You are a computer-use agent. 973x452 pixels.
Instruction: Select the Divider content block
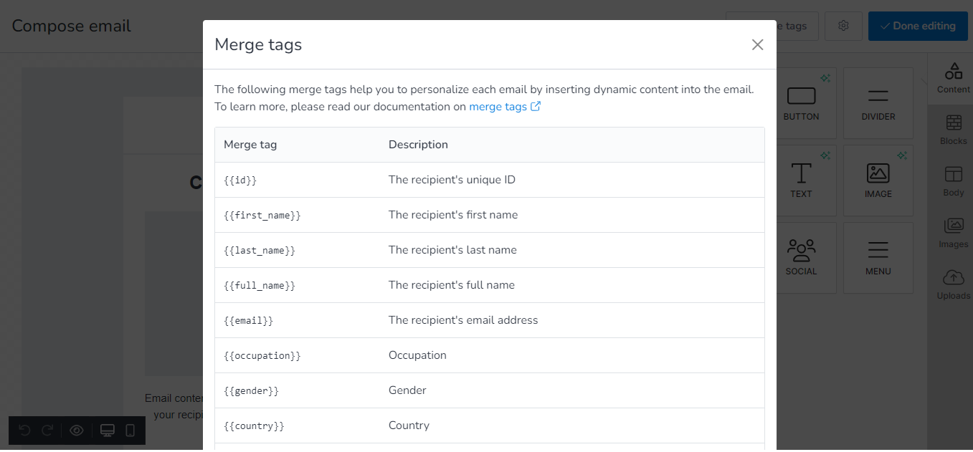click(878, 102)
